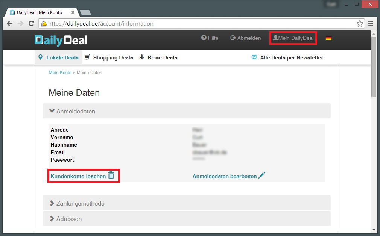Click the trash icon next to Kundenkonto löschen

pyautogui.click(x=111, y=175)
